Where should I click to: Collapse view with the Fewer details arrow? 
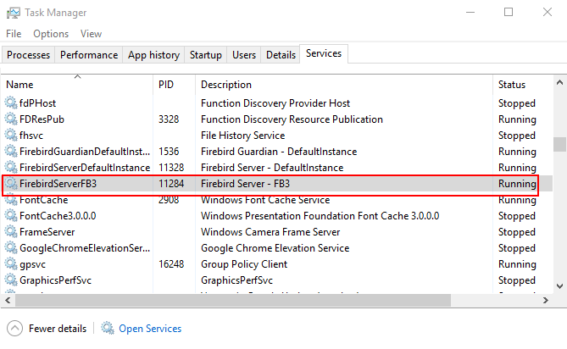pos(14,329)
